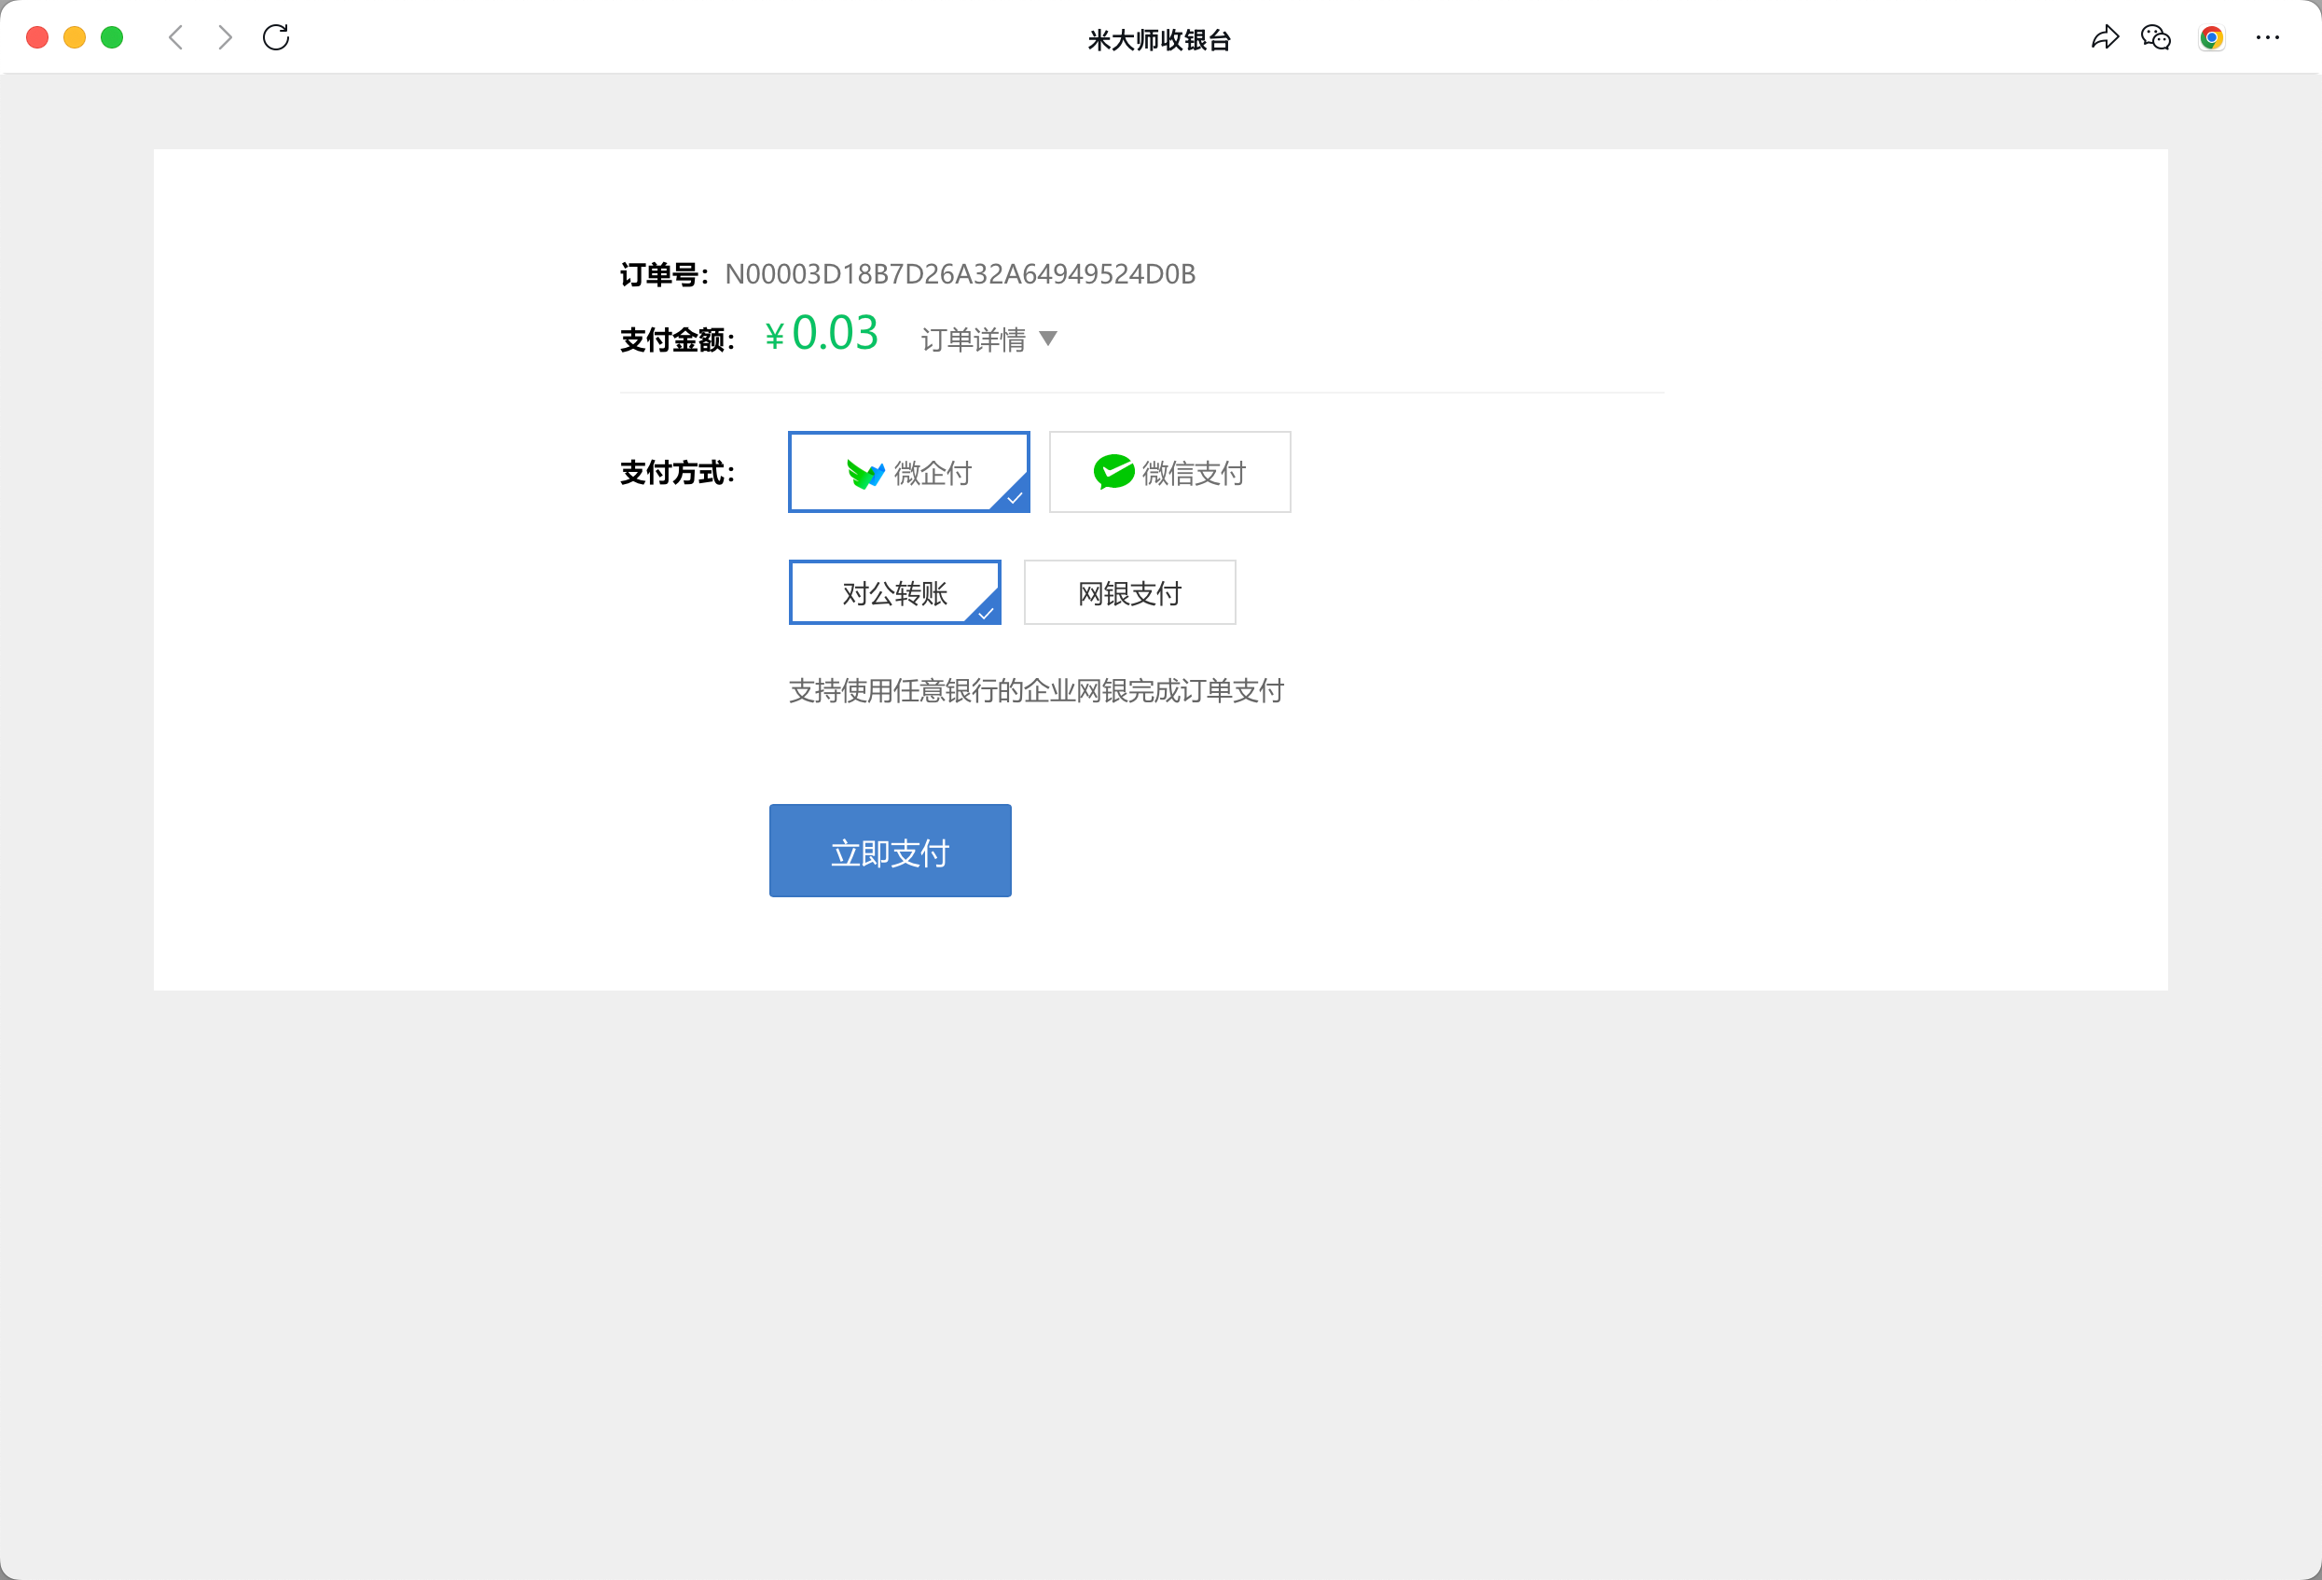
Task: Minimize window with yellow button
Action: (x=75, y=38)
